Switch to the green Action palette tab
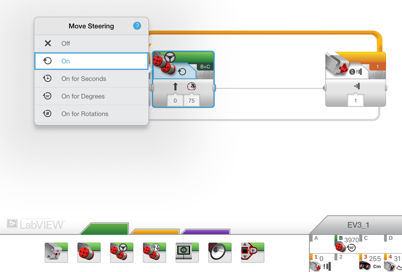 (104, 229)
